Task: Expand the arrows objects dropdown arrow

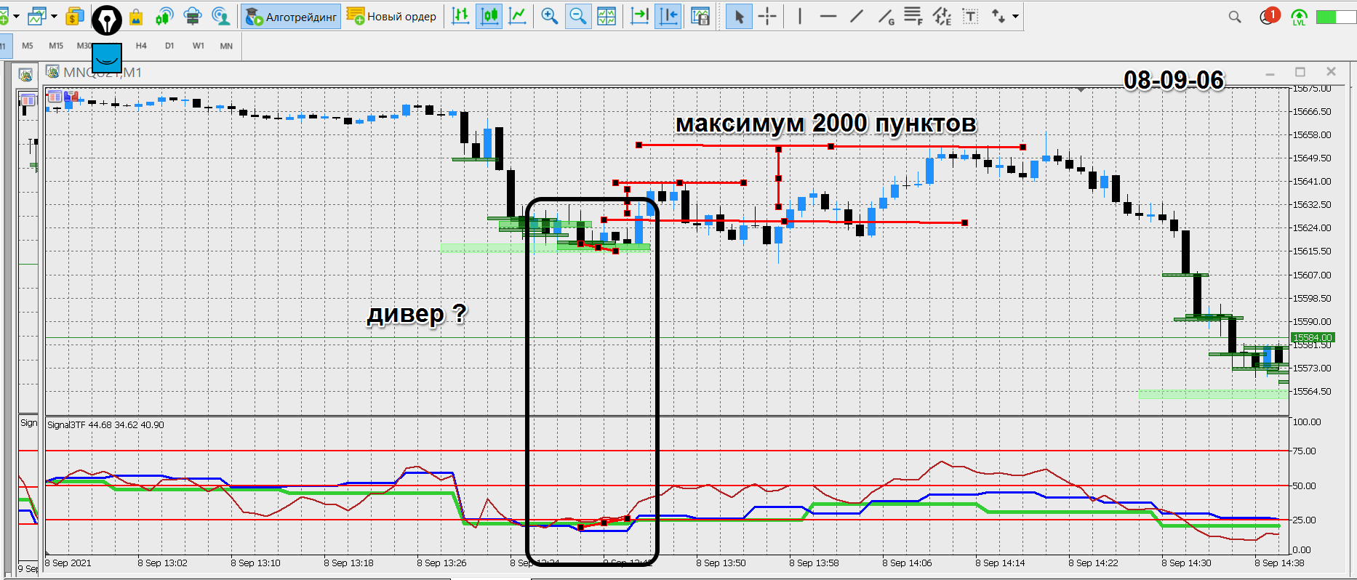Action: (1015, 16)
